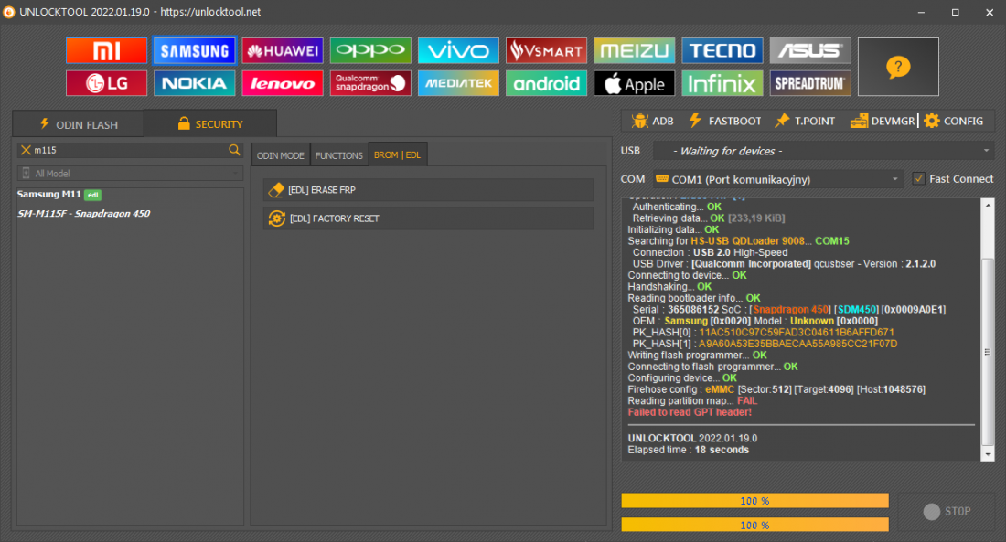Switch to the SECURITY tab

click(210, 123)
